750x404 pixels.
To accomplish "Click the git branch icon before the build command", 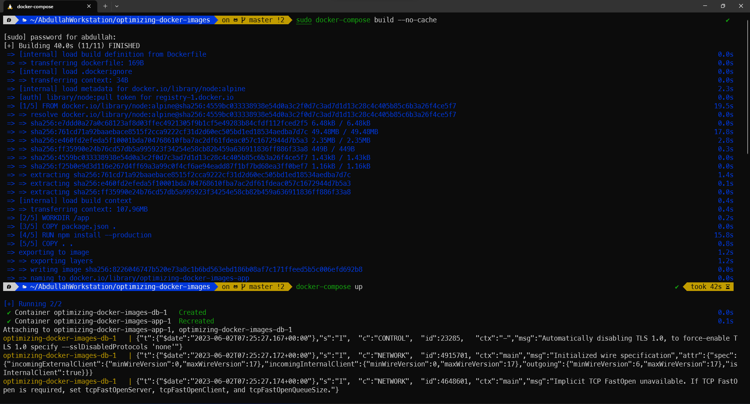I will pos(243,20).
